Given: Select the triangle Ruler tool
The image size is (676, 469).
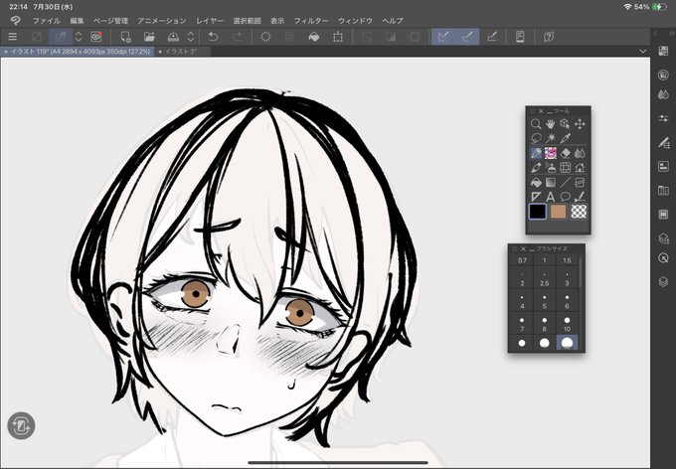Looking at the screenshot, I should [536, 197].
